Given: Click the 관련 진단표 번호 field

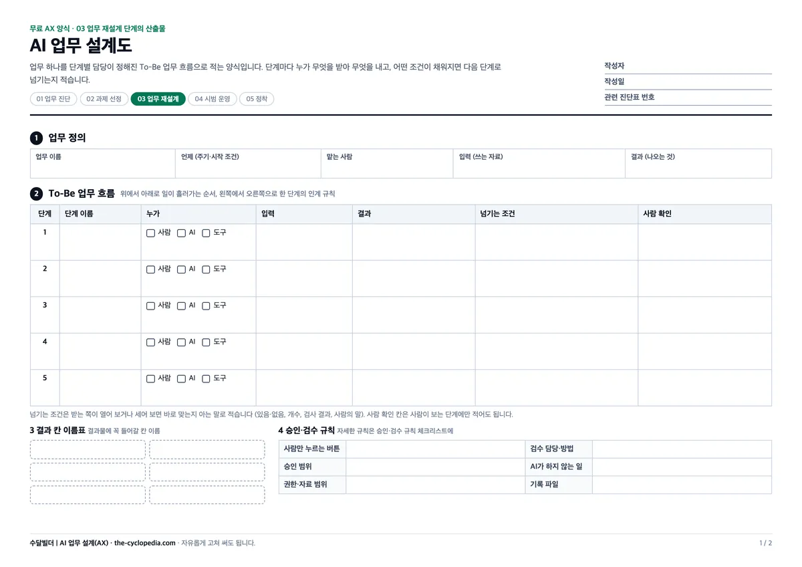Looking at the screenshot, I should [x=688, y=98].
